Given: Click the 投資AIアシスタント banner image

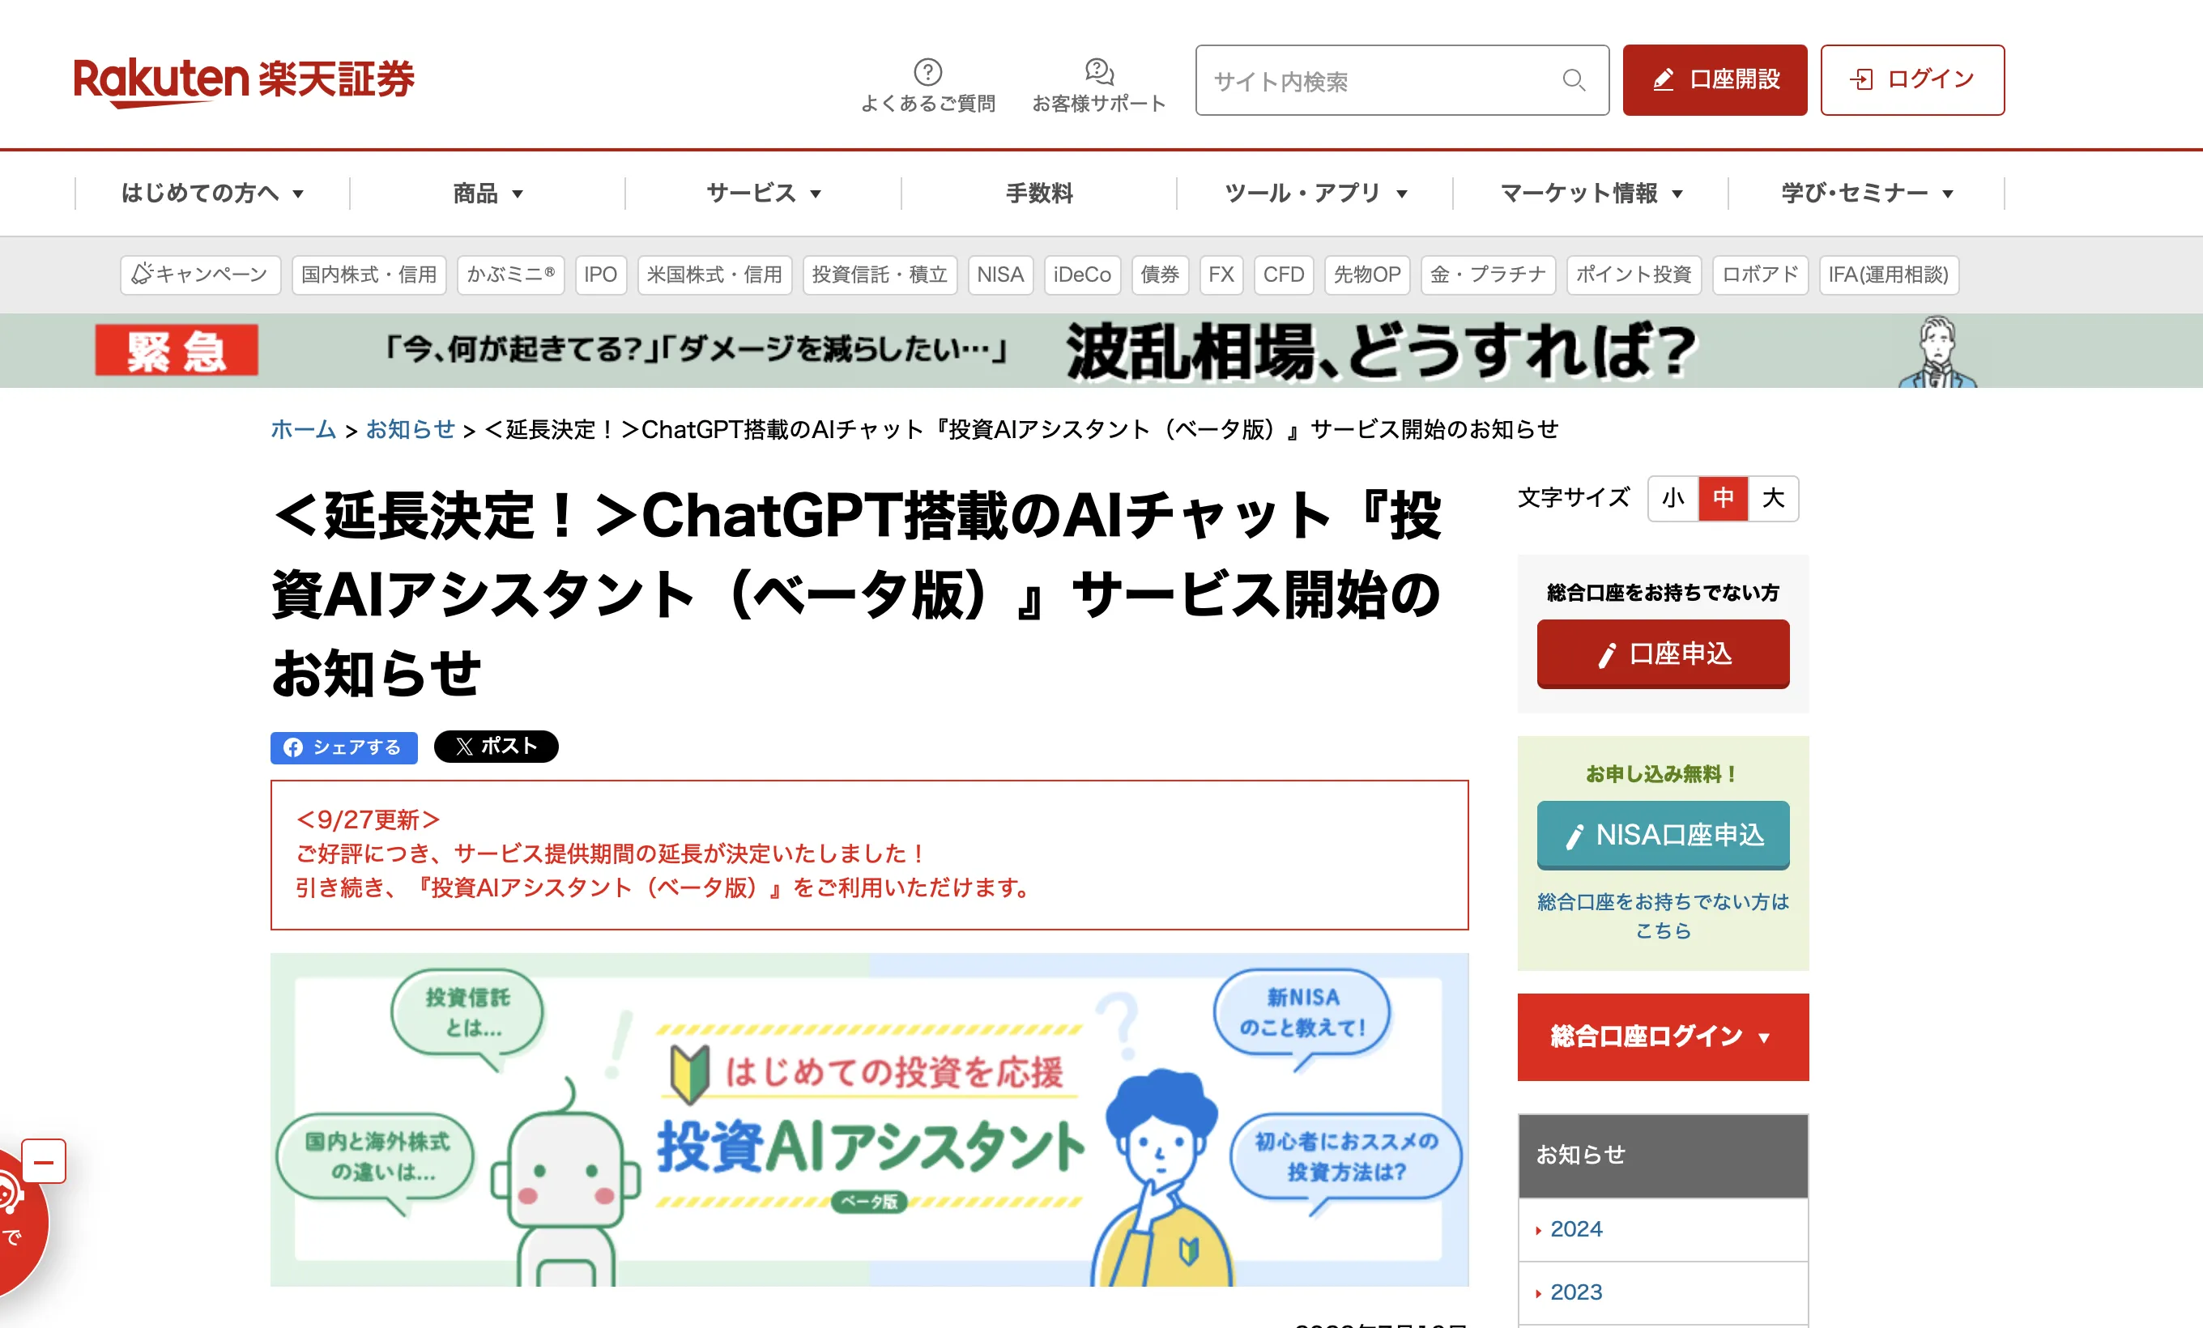Looking at the screenshot, I should [x=869, y=1119].
